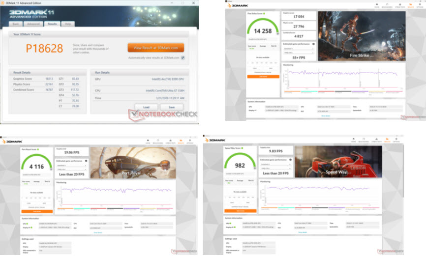Select Results icon in Speed Way window

pos(387,140)
